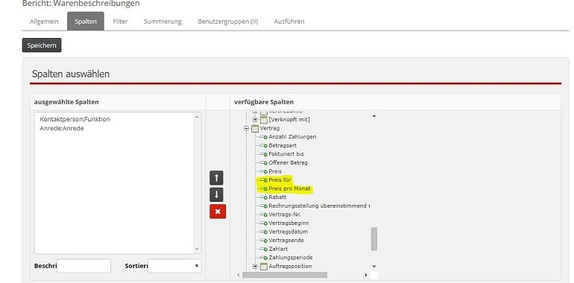This screenshot has width=574, height=283.
Task: Select Kontaktperson:Funktion in selected columns
Action: point(75,119)
